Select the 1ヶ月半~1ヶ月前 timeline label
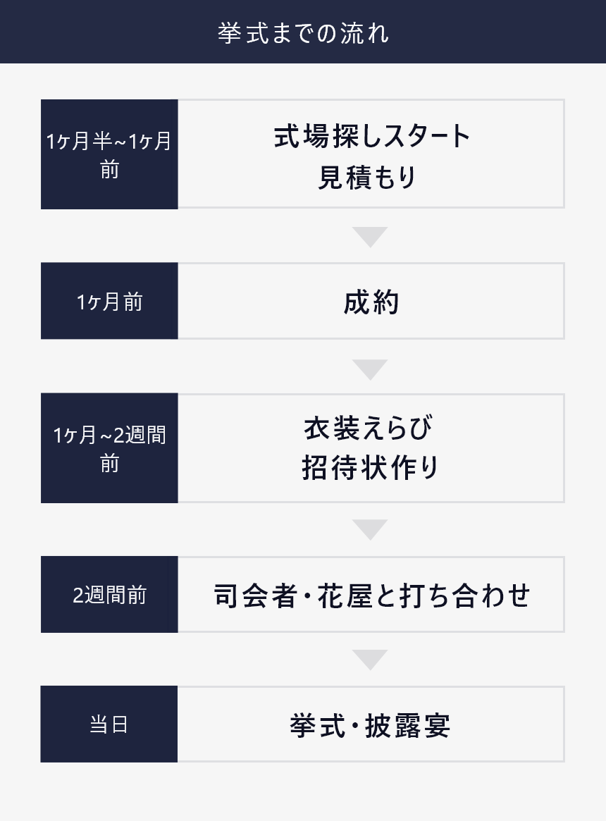The width and height of the screenshot is (606, 821). point(109,154)
